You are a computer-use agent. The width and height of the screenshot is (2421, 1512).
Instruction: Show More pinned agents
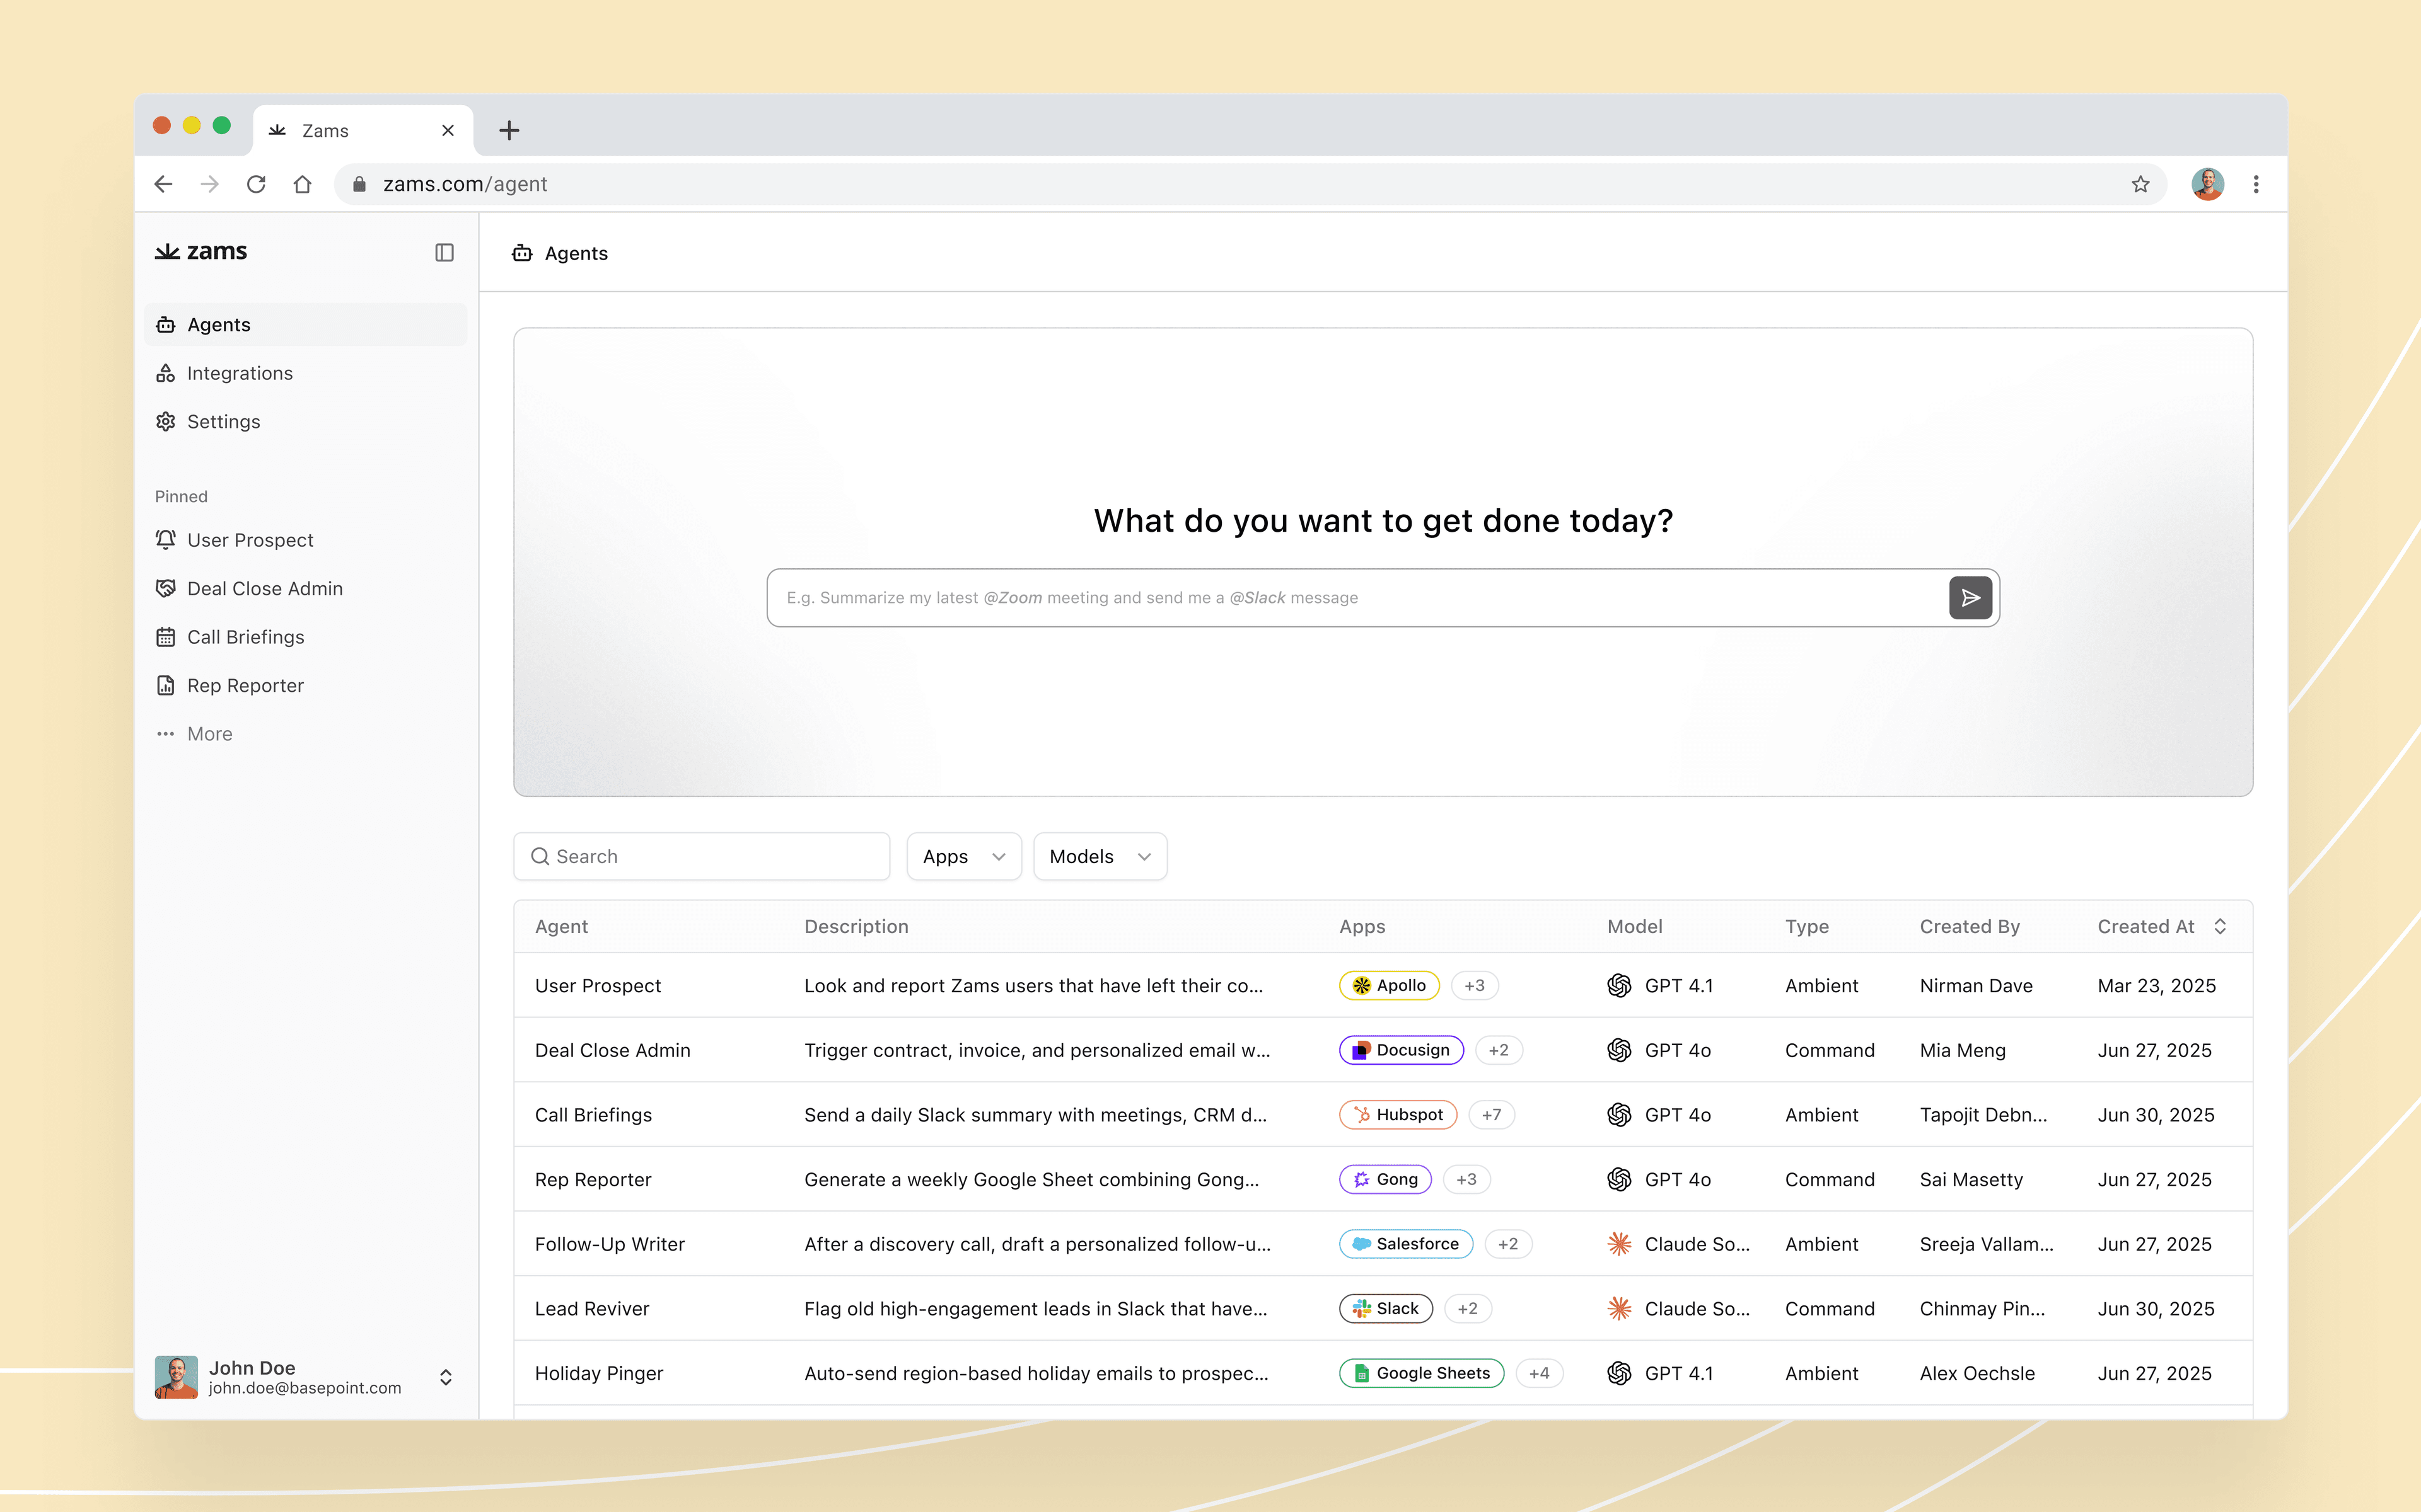[x=209, y=734]
